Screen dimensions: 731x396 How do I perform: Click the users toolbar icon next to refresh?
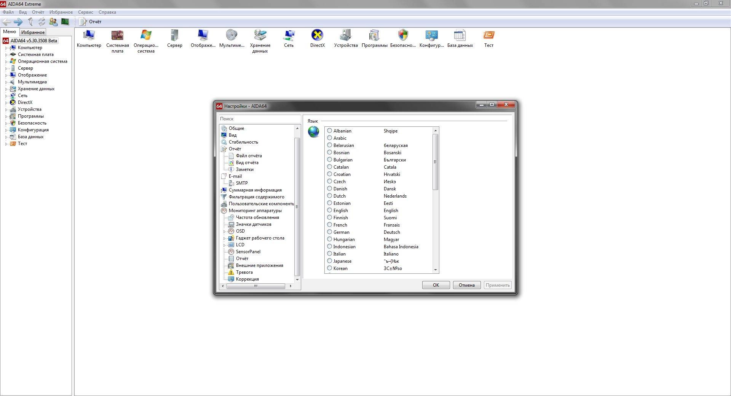(x=53, y=22)
